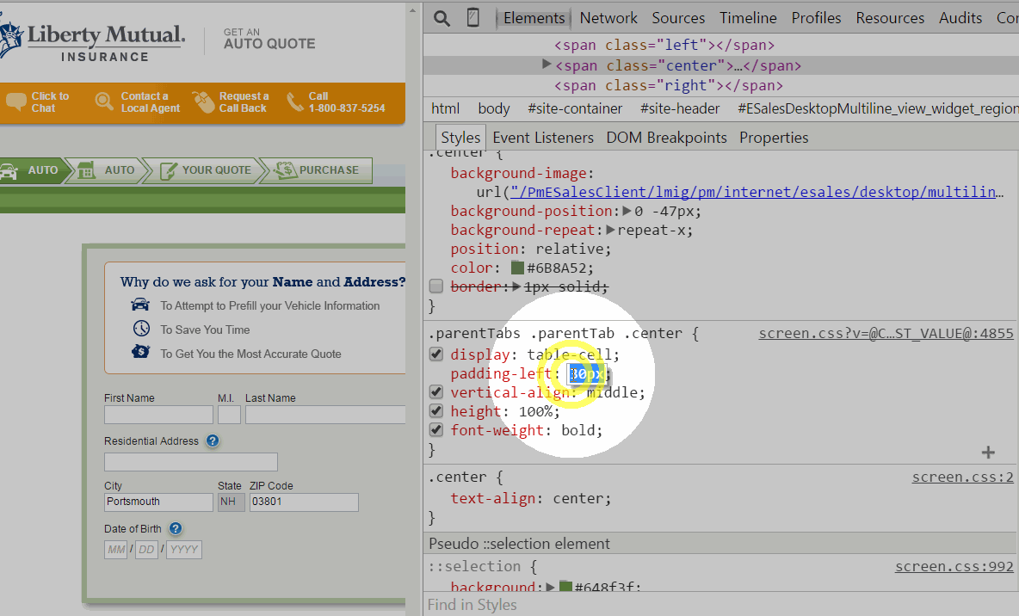Open the Profiles panel tab
This screenshot has height=616, width=1019.
pyautogui.click(x=816, y=18)
